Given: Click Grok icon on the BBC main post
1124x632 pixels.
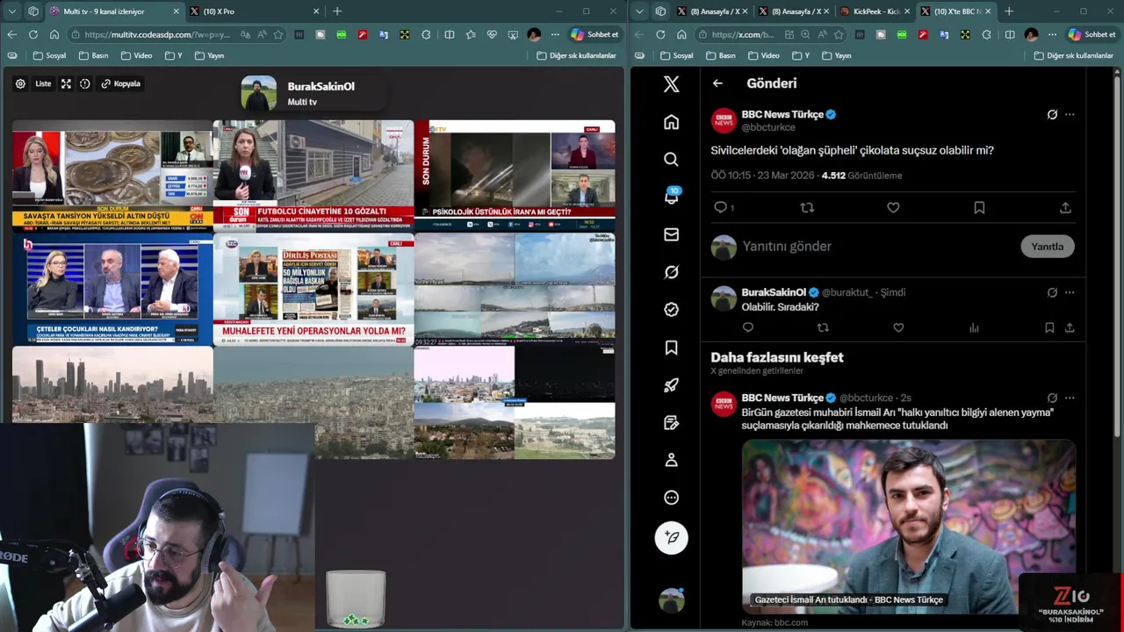Looking at the screenshot, I should [1052, 114].
